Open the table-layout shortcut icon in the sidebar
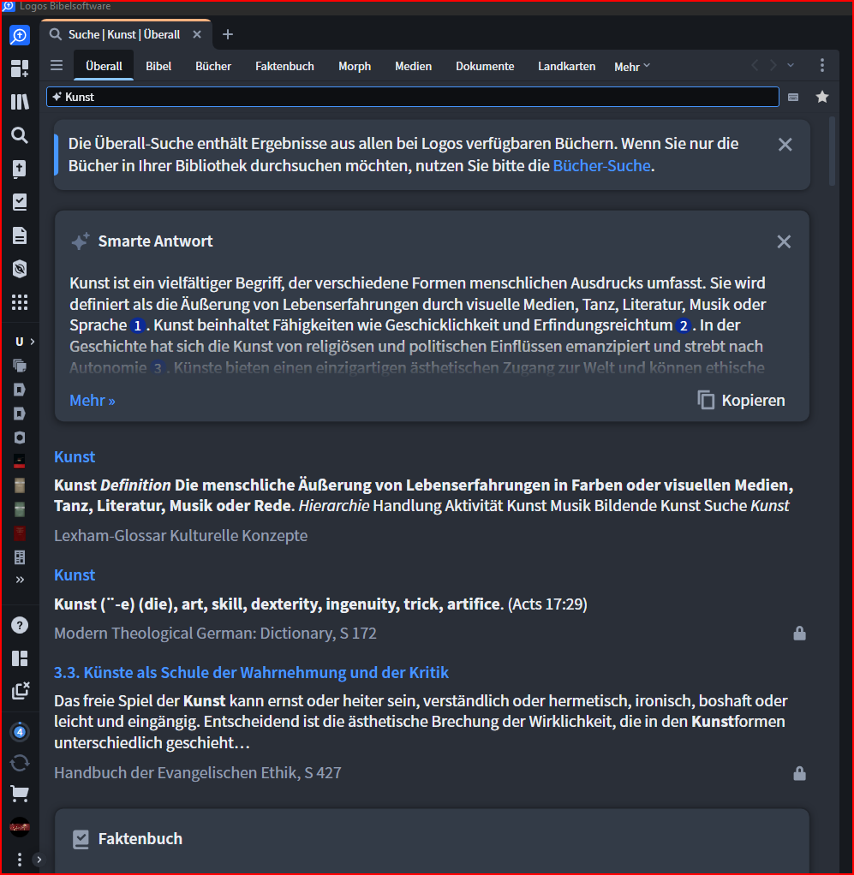 pos(20,557)
